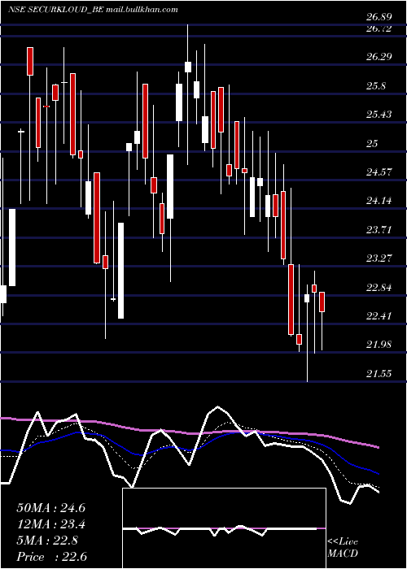Select the 24.57 price axis label
Screen dimensions: 407x569
click(x=379, y=172)
